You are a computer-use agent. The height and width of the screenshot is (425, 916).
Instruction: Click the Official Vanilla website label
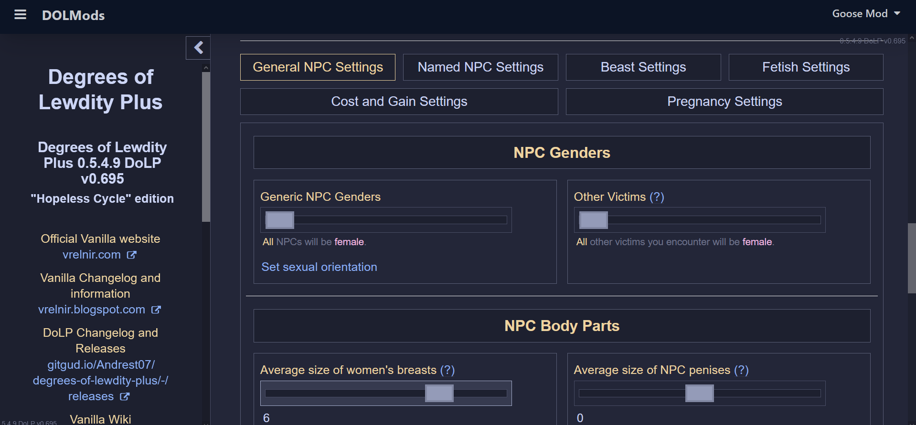[x=100, y=239]
